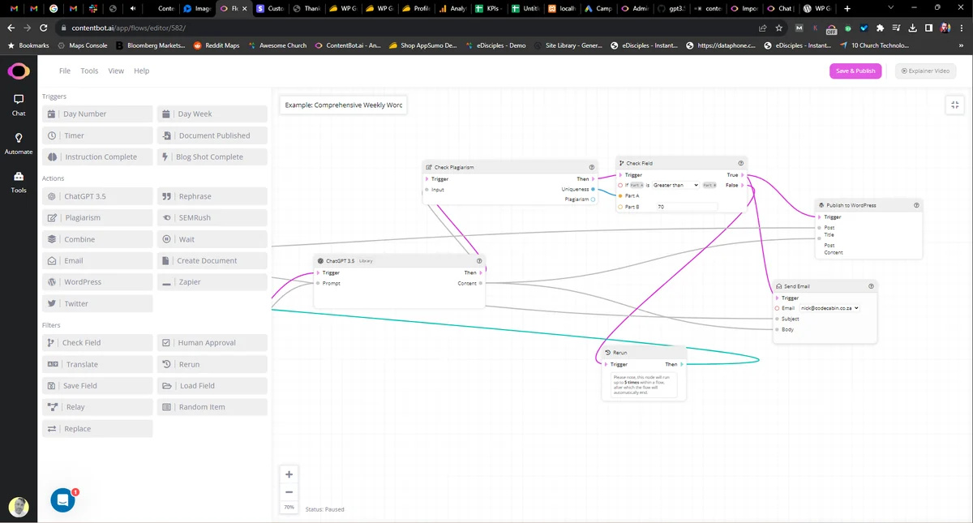The width and height of the screenshot is (973, 523).
Task: Open the Intercom chat bubble
Action: [63, 500]
